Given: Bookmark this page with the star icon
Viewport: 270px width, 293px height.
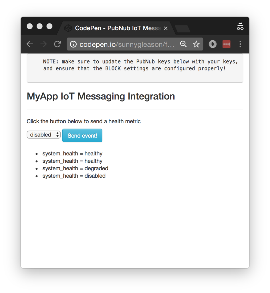Looking at the screenshot, I should [x=196, y=44].
